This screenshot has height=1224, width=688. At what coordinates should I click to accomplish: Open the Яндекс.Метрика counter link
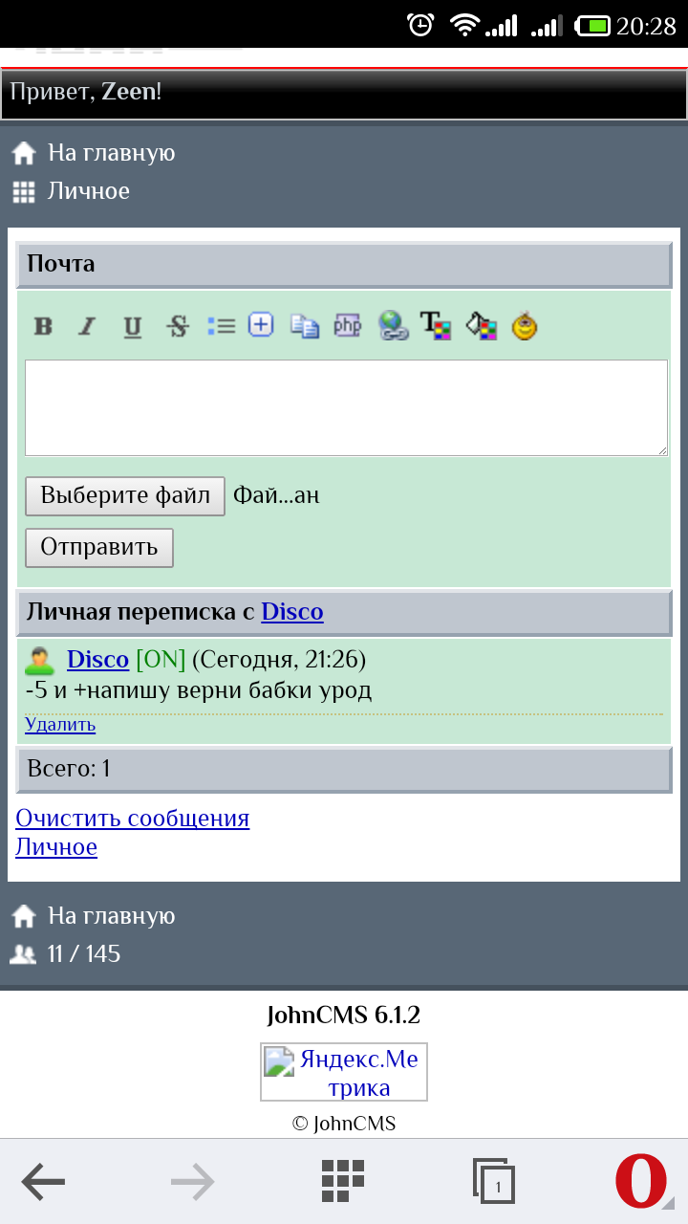pyautogui.click(x=344, y=1072)
